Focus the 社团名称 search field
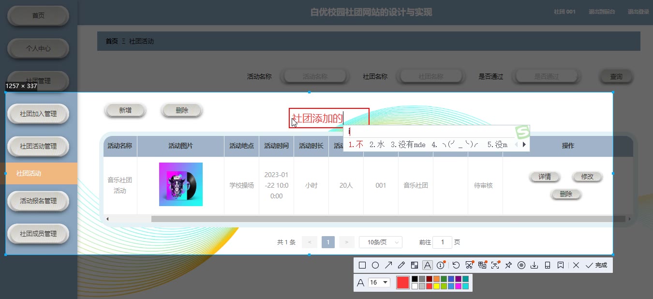The image size is (653, 299). 431,76
